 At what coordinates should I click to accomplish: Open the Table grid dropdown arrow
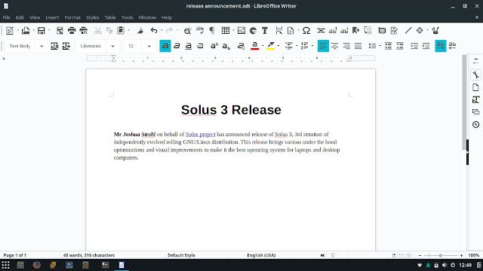pos(233,30)
